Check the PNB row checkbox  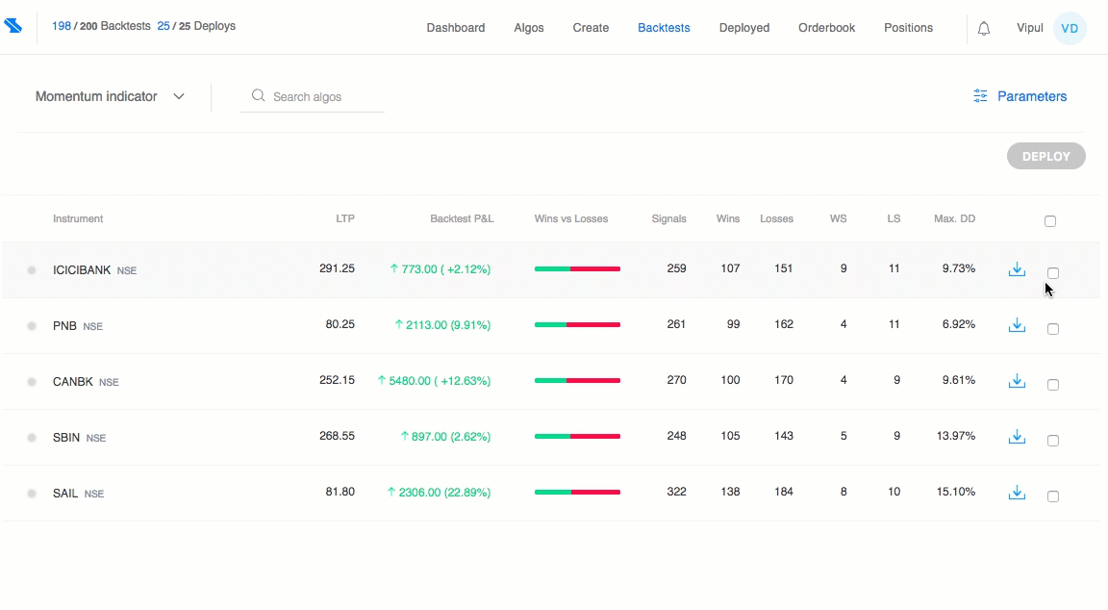[1053, 329]
